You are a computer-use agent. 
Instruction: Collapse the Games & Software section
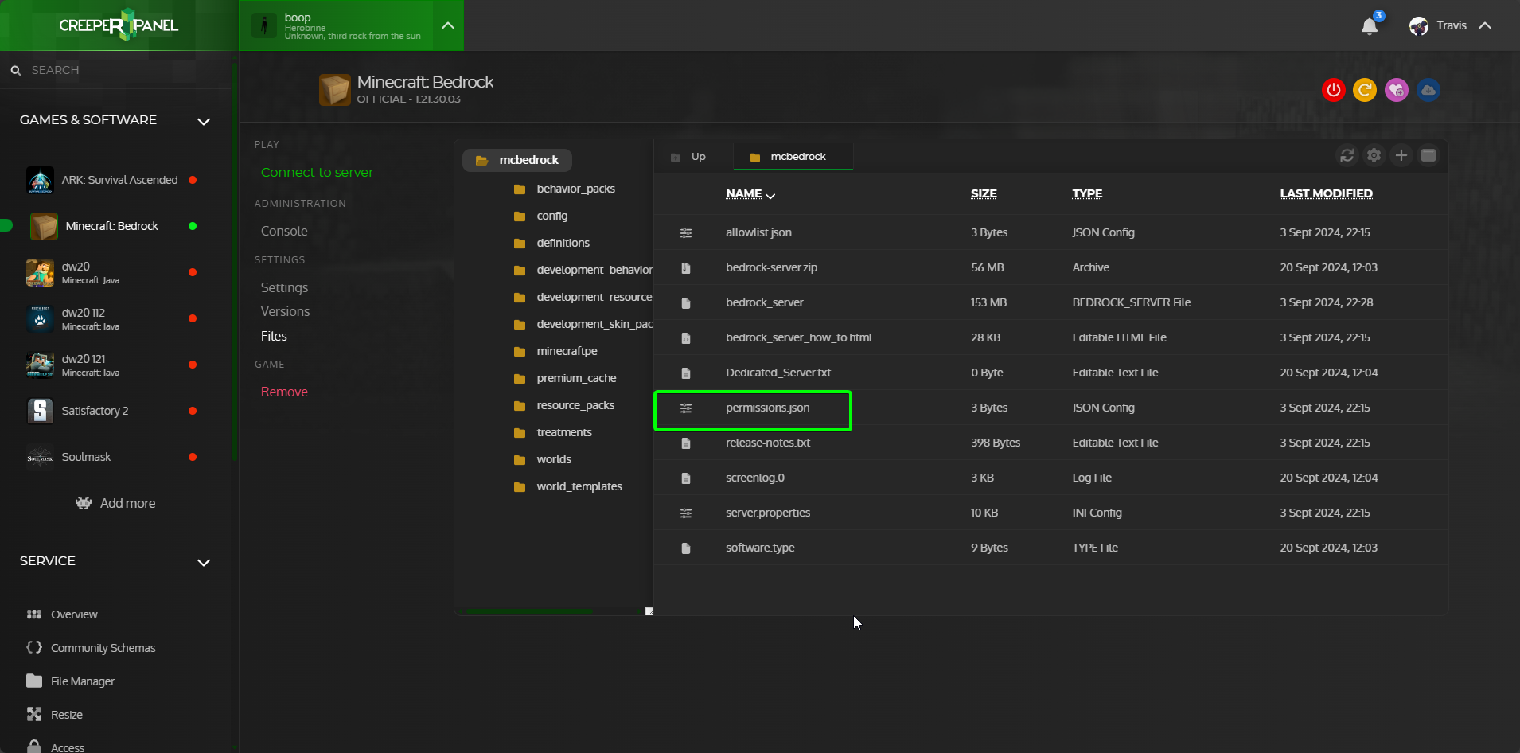tap(204, 121)
